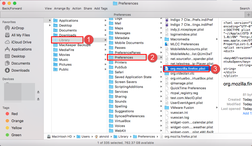
Task: Click Share in the toolbar
Action: [88, 8]
